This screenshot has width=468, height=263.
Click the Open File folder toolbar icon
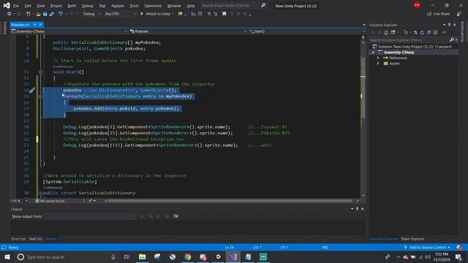(38, 14)
